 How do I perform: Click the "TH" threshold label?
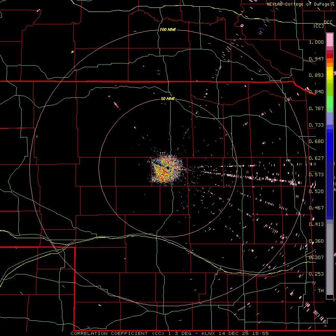coord(321,291)
